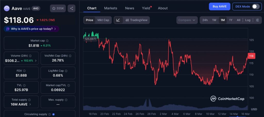Enable Log scale on chart
Image resolution: width=264 pixels, height=117 pixels.
point(248,20)
